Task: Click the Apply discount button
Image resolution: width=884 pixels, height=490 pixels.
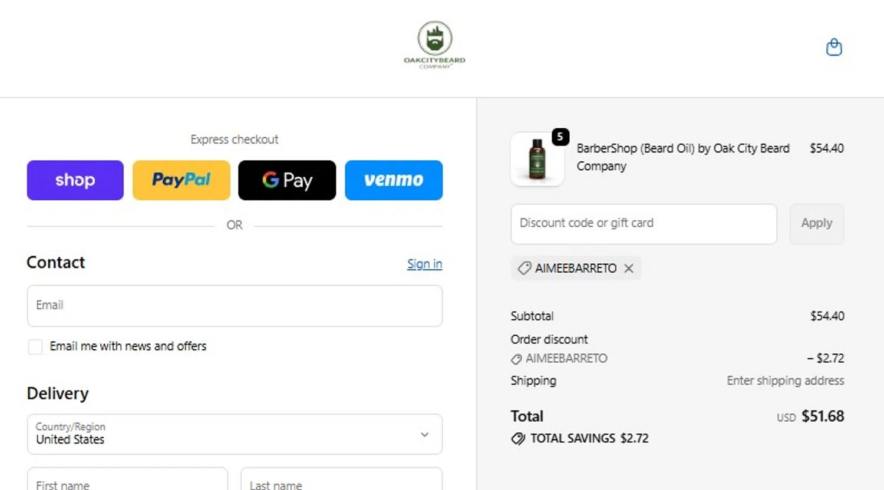Action: click(x=817, y=224)
